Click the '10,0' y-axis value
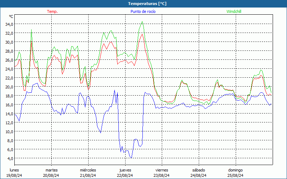The height and width of the screenshot is (179, 287). click(9, 132)
